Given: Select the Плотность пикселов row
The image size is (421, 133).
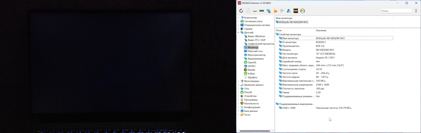Looking at the screenshot, I should pyautogui.click(x=336, y=89).
